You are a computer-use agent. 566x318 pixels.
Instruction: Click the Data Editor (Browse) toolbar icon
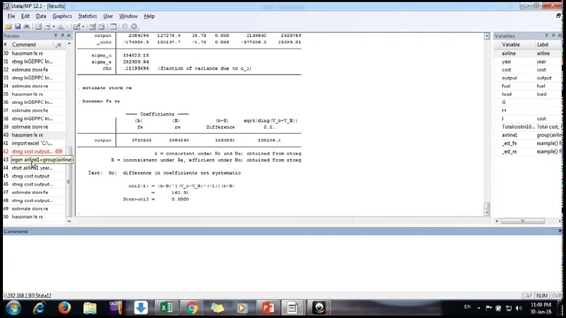pyautogui.click(x=101, y=26)
